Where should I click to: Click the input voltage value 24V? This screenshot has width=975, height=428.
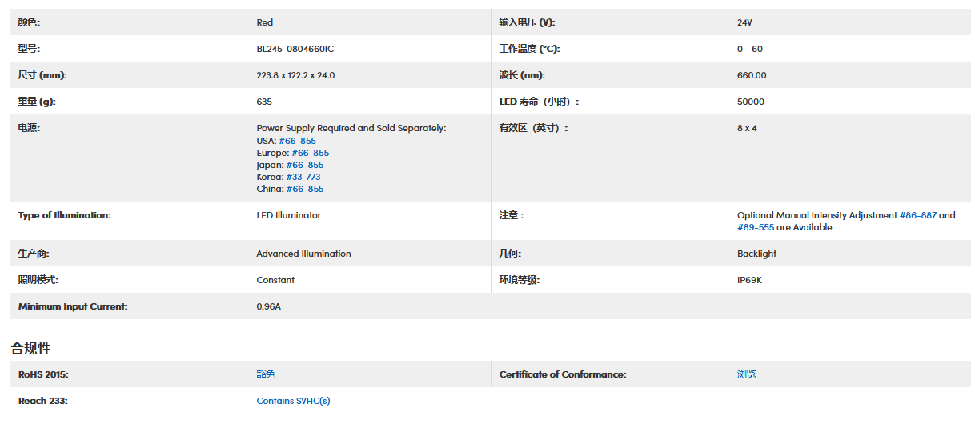[x=744, y=22]
